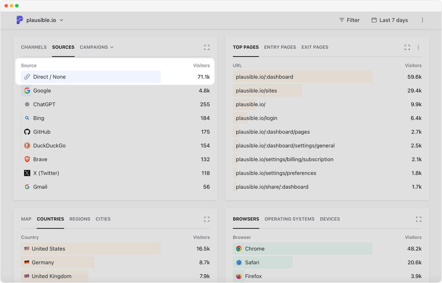Switch to the Exit Pages tab
This screenshot has height=283, width=442.
pyautogui.click(x=315, y=47)
